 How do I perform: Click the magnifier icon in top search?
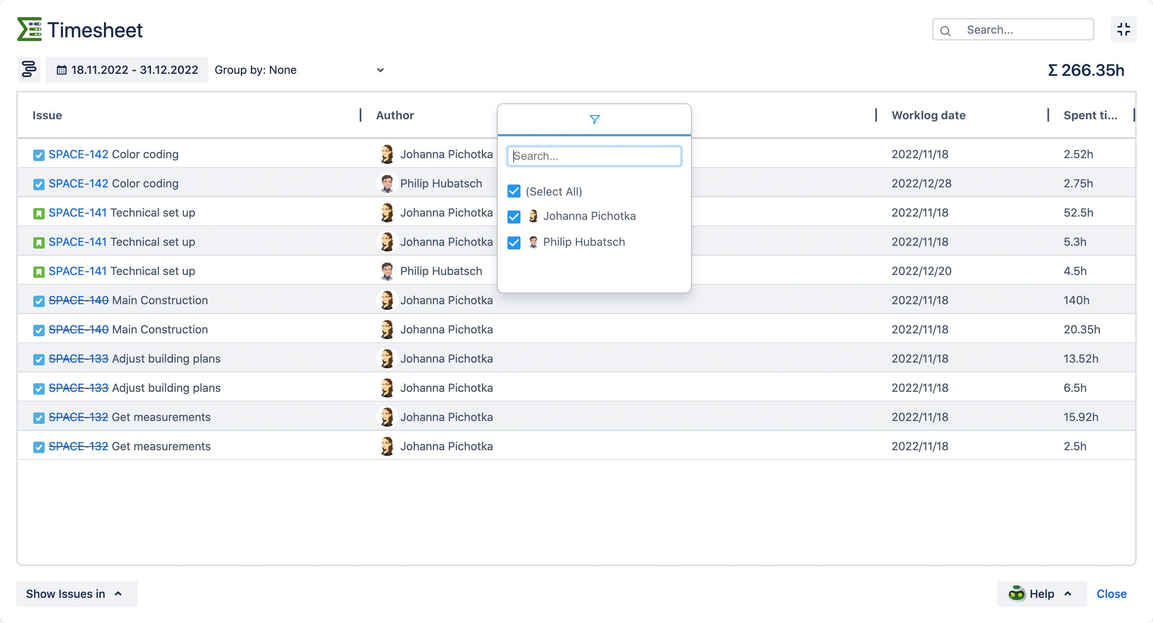pyautogui.click(x=945, y=30)
